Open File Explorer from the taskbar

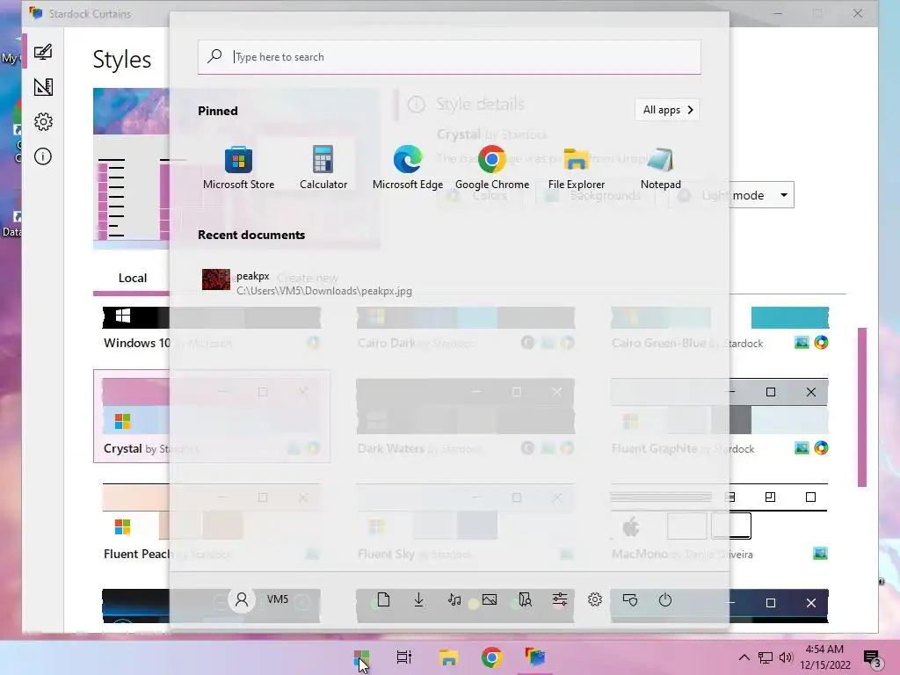[448, 657]
